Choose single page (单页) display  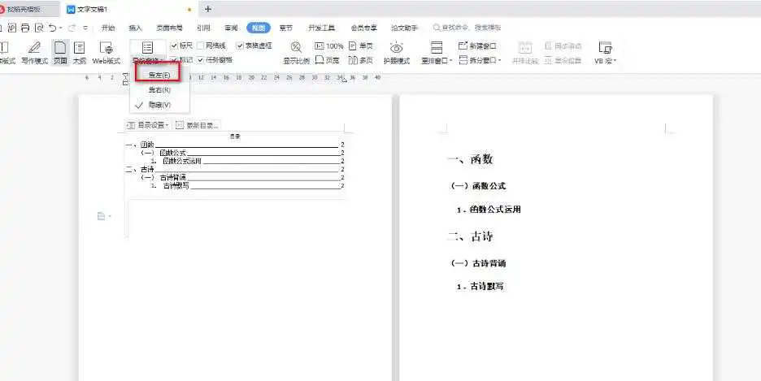pyautogui.click(x=361, y=46)
